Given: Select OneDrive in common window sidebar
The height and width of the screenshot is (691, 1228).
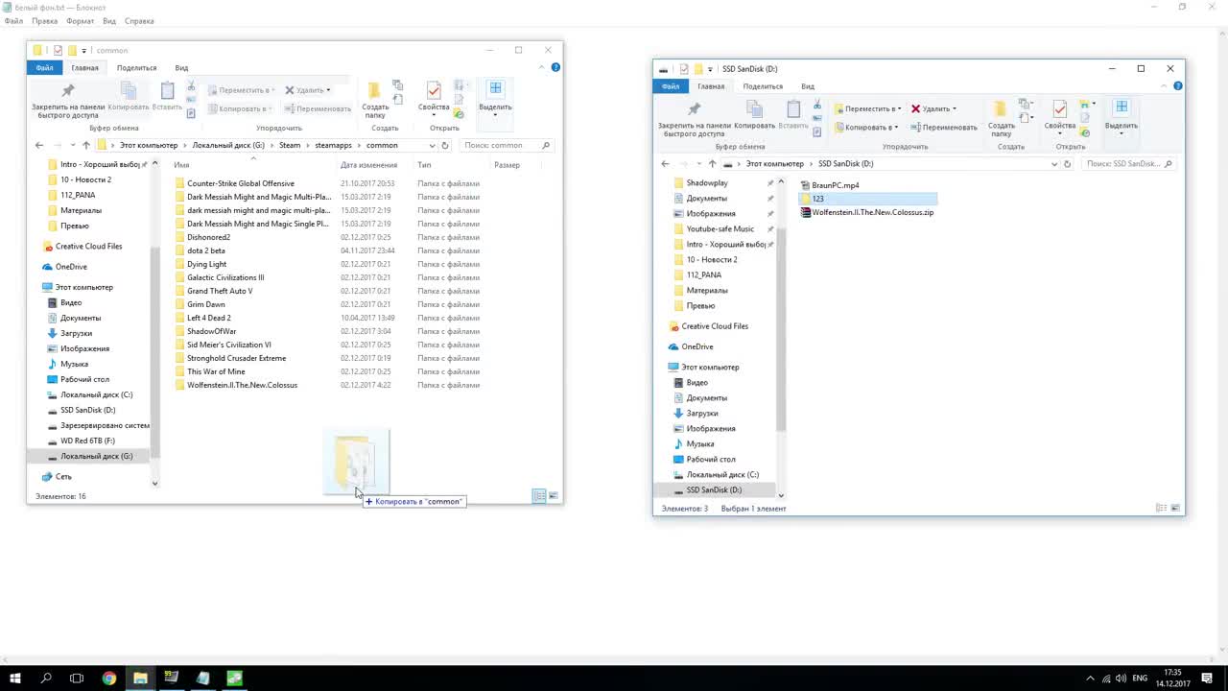Looking at the screenshot, I should 71,267.
